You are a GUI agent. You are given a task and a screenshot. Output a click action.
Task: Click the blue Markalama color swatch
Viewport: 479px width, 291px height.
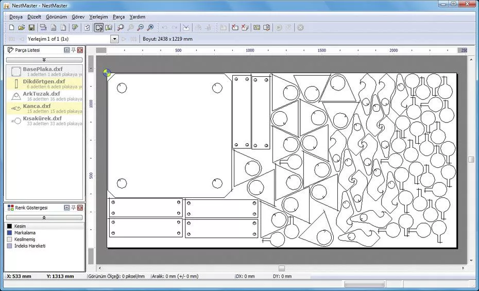9,233
